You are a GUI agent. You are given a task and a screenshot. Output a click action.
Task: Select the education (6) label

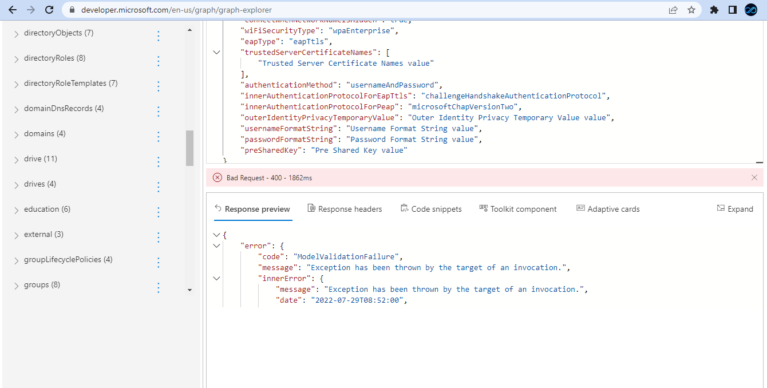point(47,209)
